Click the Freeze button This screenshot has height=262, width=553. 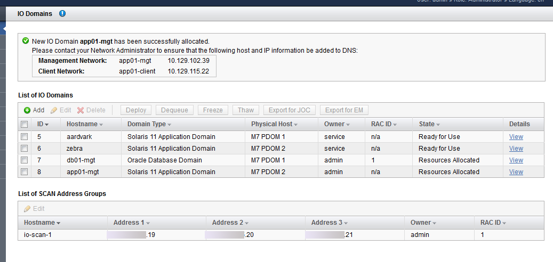click(x=213, y=110)
